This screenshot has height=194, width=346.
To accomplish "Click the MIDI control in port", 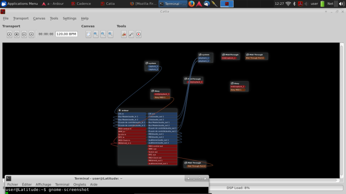I will pos(132,128).
